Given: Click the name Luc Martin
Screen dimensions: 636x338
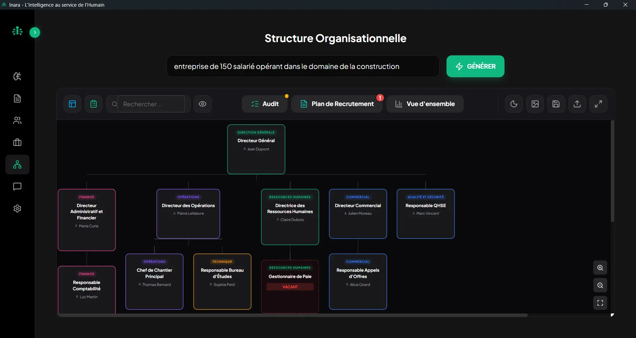Looking at the screenshot, I should pyautogui.click(x=88, y=297).
